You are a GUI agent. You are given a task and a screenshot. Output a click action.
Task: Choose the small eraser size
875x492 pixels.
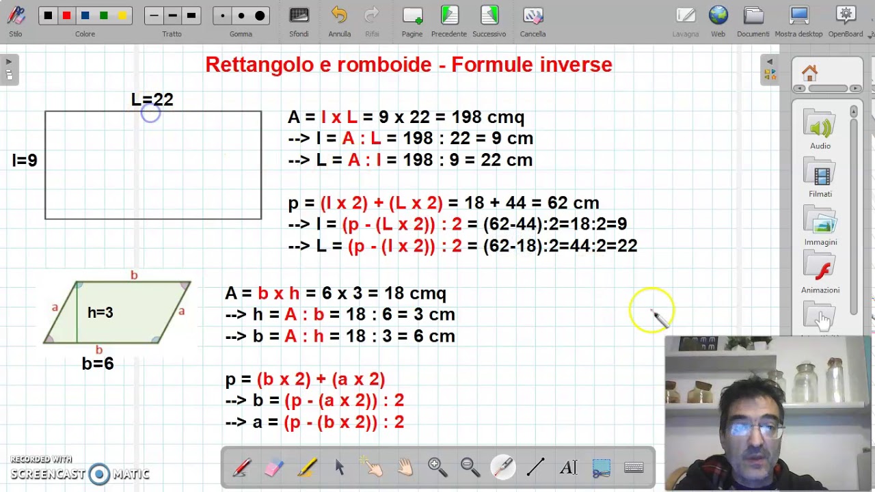222,16
